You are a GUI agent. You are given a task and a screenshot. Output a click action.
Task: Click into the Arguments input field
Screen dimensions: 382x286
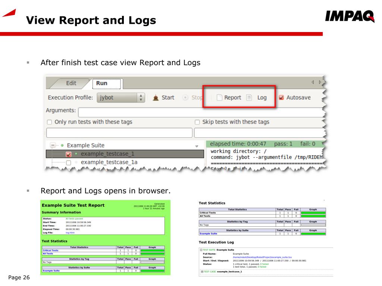pyautogui.click(x=201, y=112)
